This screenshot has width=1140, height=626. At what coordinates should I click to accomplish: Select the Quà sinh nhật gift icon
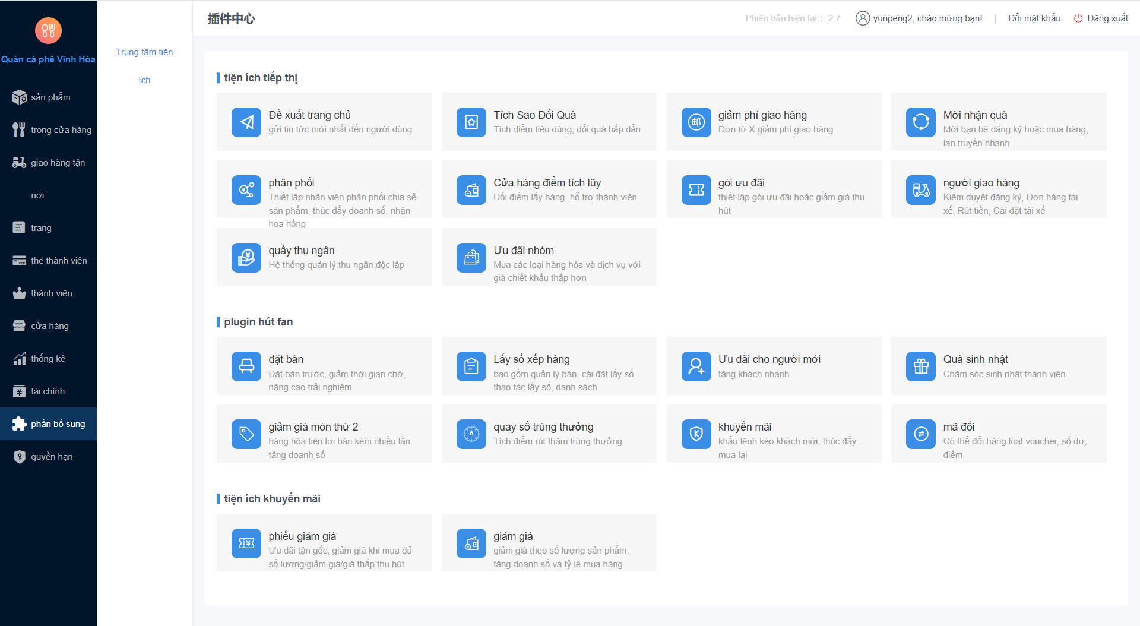pos(920,366)
